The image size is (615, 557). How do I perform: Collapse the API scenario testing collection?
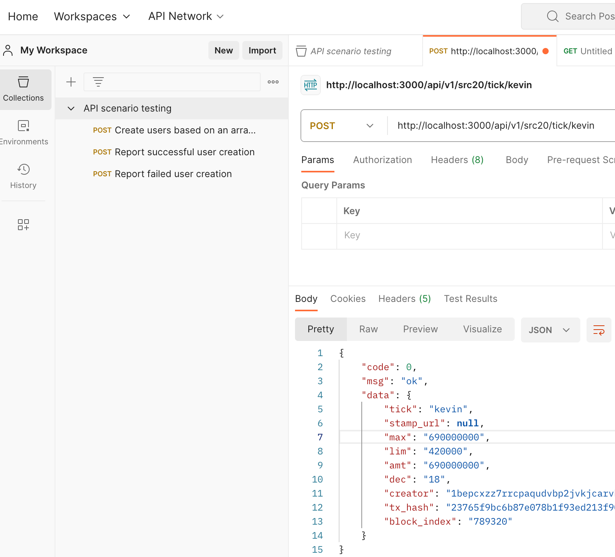pos(71,108)
